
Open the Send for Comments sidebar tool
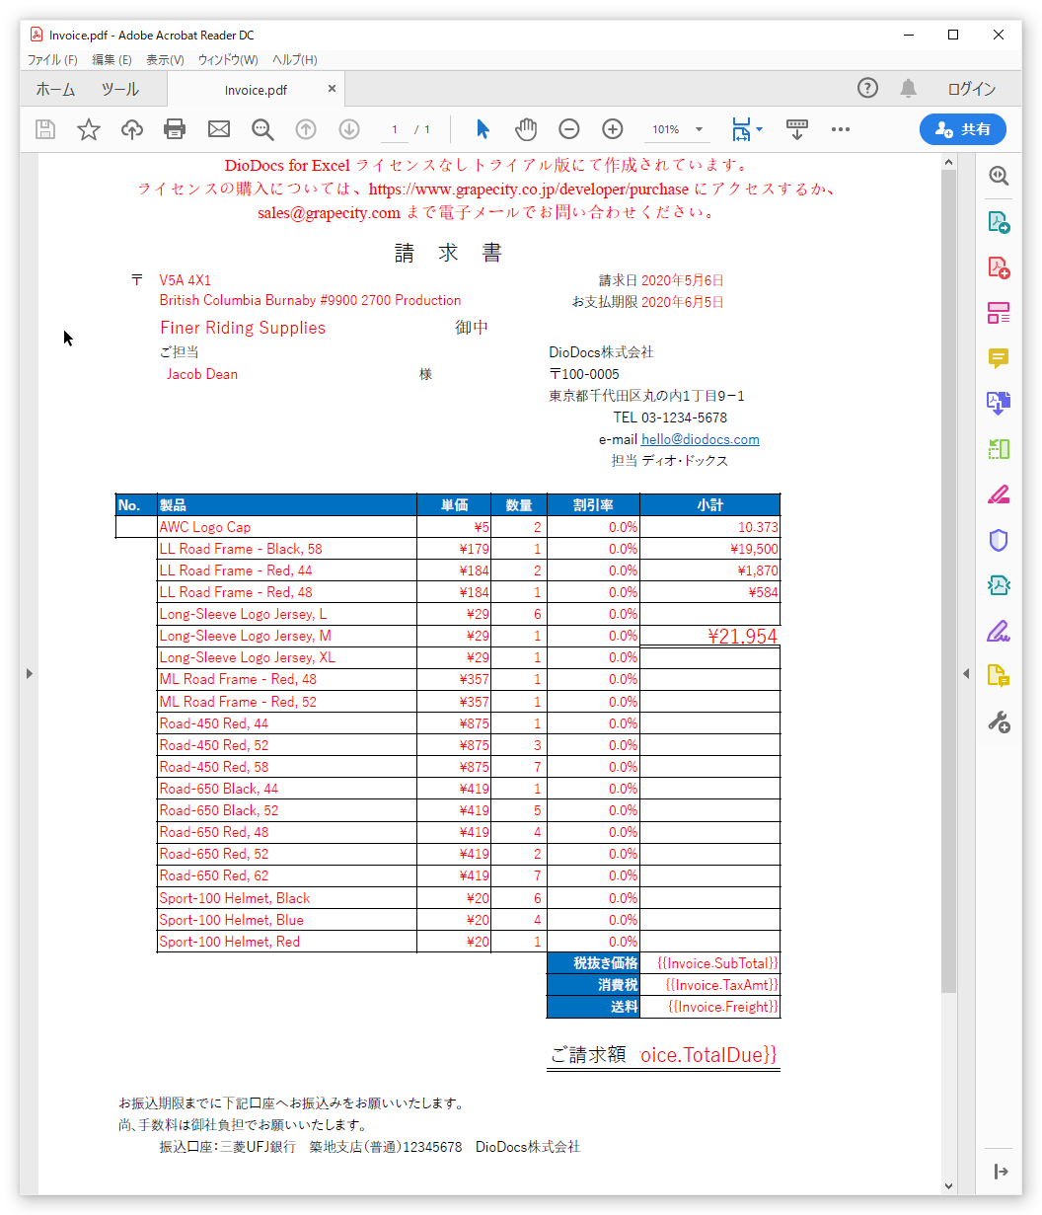tap(999, 676)
